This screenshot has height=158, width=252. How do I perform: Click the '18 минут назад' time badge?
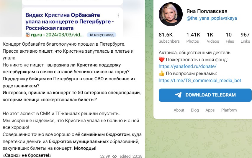pos(102,35)
